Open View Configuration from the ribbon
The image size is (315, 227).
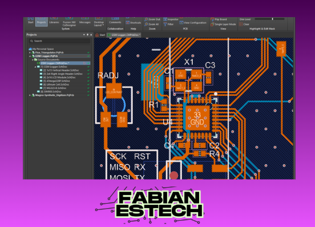(193, 23)
